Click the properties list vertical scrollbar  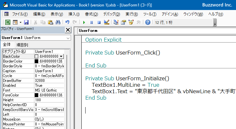(67, 92)
